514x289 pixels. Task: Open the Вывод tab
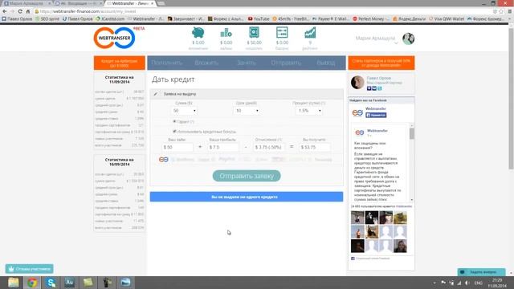click(326, 63)
